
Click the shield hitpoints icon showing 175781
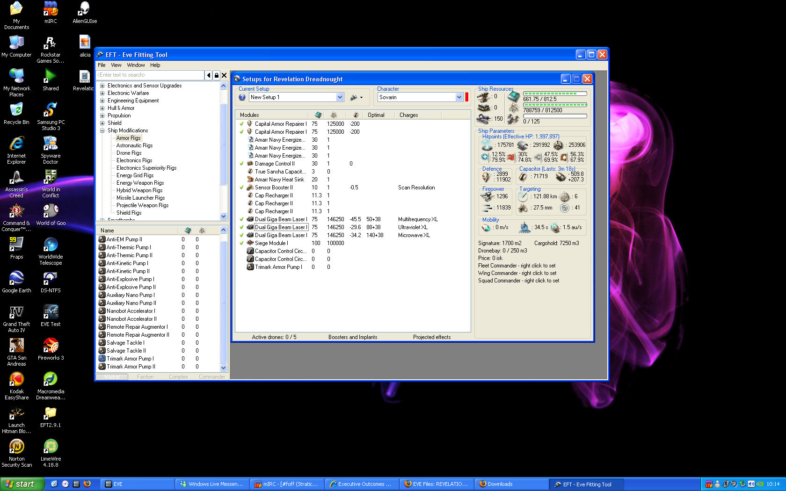point(487,145)
